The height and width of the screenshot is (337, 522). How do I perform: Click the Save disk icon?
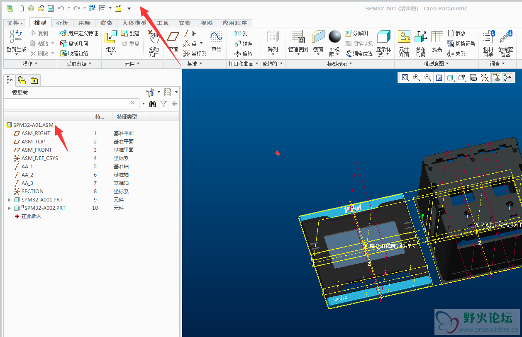[x=51, y=8]
